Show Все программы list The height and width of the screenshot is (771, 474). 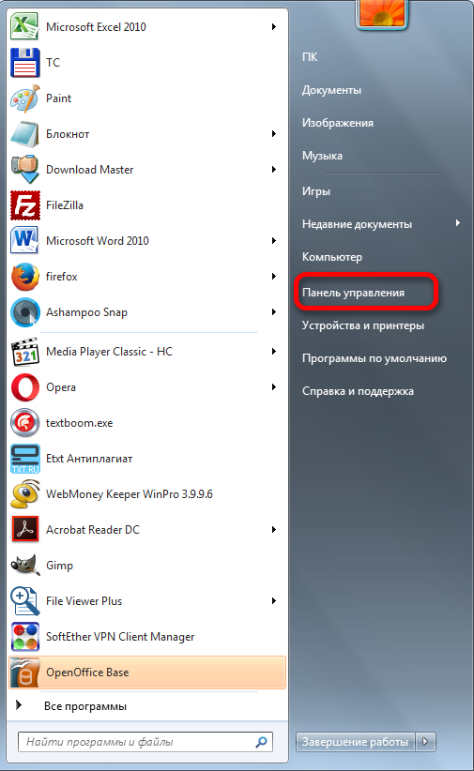[84, 706]
